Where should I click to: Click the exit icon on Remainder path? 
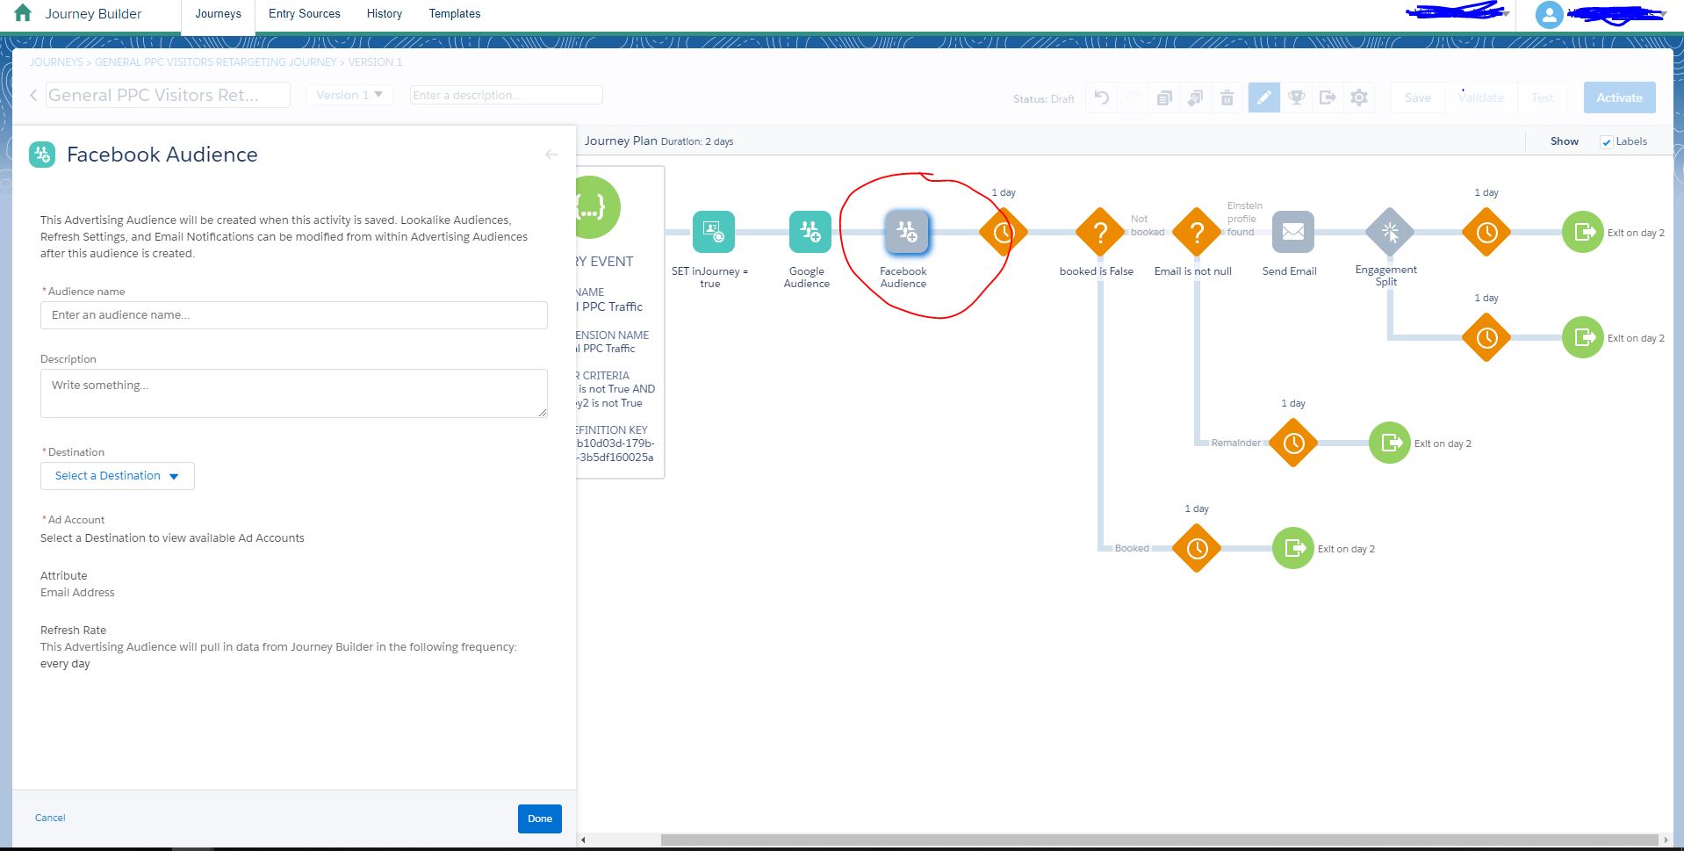pyautogui.click(x=1390, y=443)
